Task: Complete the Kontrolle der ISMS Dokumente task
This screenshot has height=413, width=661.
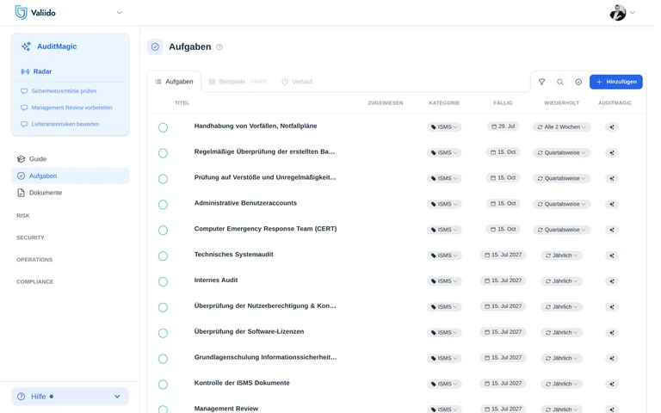Action: (x=163, y=385)
